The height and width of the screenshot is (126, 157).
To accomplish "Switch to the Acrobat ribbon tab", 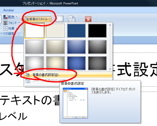I will tap(9, 10).
